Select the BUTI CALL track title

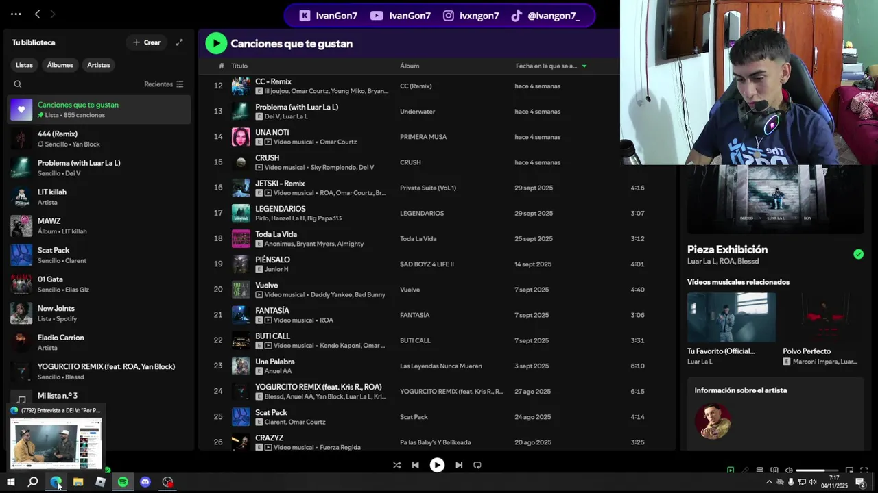click(272, 336)
